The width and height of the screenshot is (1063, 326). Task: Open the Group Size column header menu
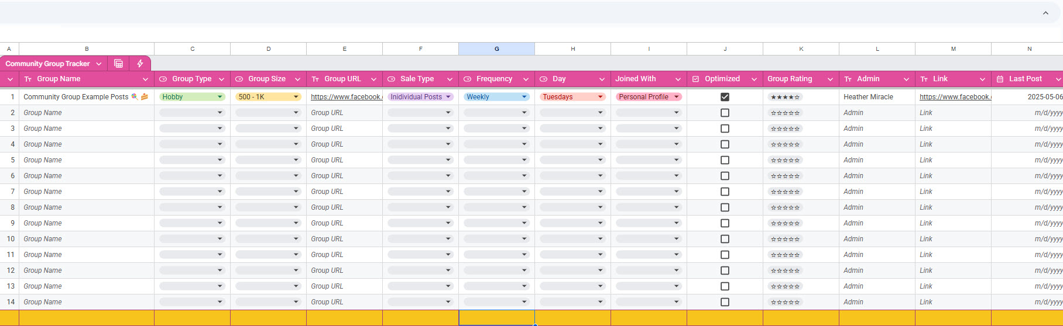[297, 79]
